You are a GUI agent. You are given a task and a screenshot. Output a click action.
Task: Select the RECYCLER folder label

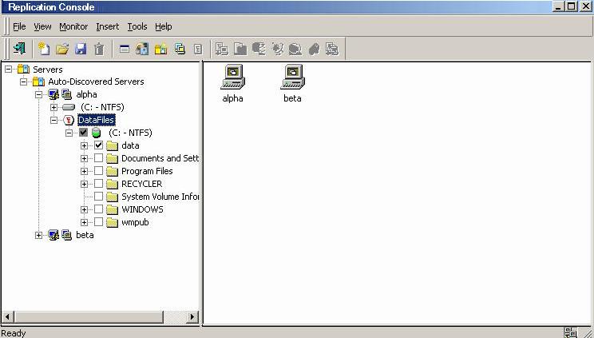tap(141, 184)
